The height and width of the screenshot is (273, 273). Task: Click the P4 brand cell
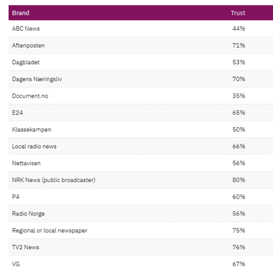(x=16, y=197)
